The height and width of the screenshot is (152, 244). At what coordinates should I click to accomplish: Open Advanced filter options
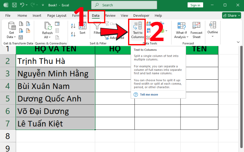click(115, 38)
